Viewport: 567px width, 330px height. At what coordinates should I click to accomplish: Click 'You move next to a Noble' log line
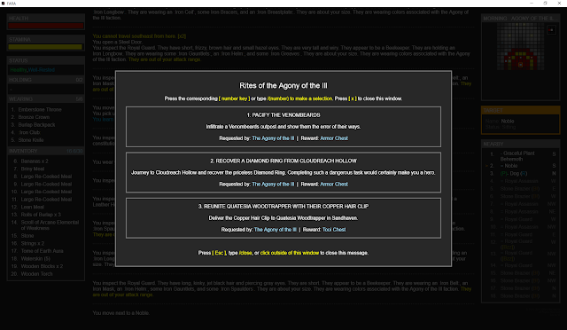pos(121,313)
